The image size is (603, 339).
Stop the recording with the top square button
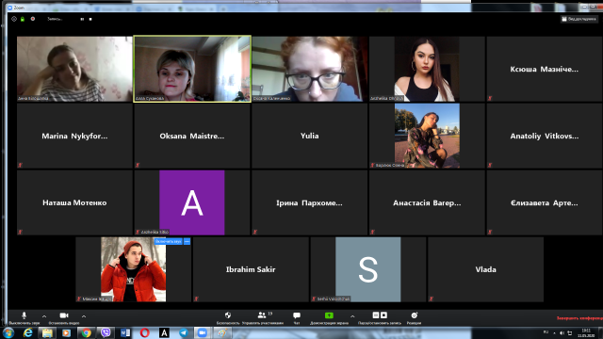click(90, 19)
